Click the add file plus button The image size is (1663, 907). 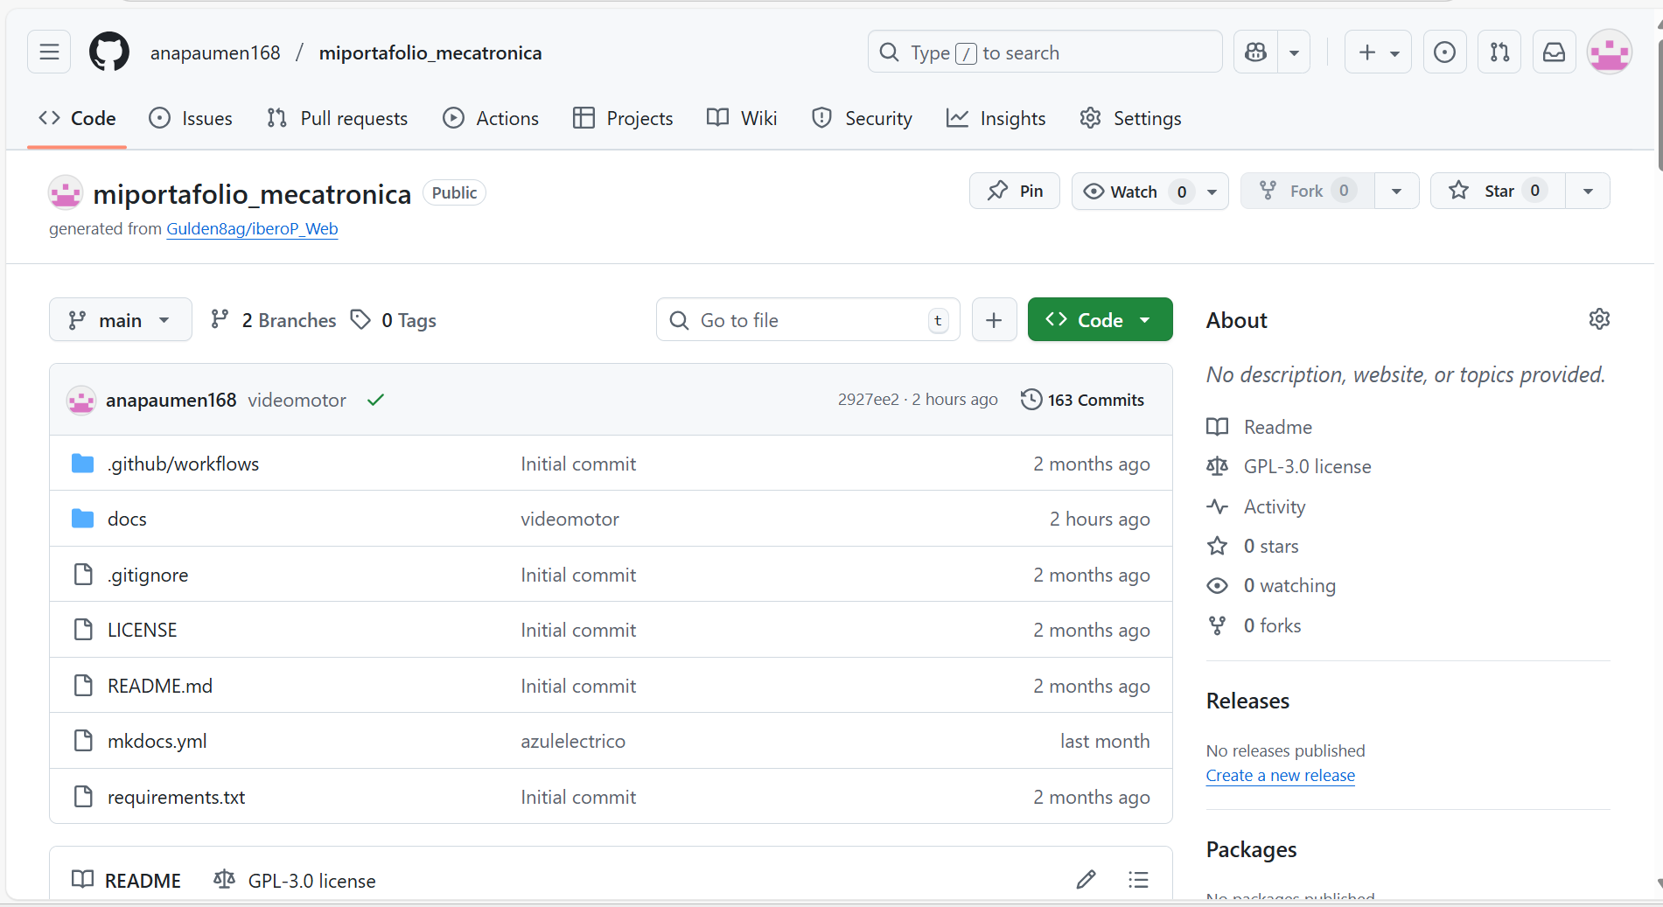point(994,320)
